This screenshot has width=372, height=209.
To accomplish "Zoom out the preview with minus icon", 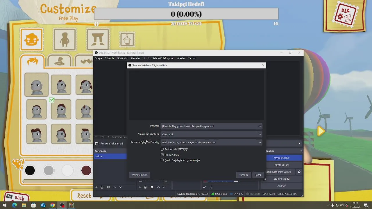I will (96, 137).
